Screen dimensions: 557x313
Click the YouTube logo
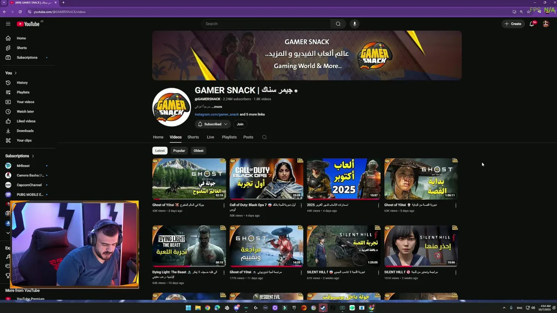click(x=28, y=24)
